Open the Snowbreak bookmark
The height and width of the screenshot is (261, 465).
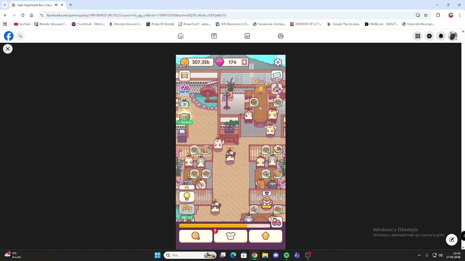269,24
